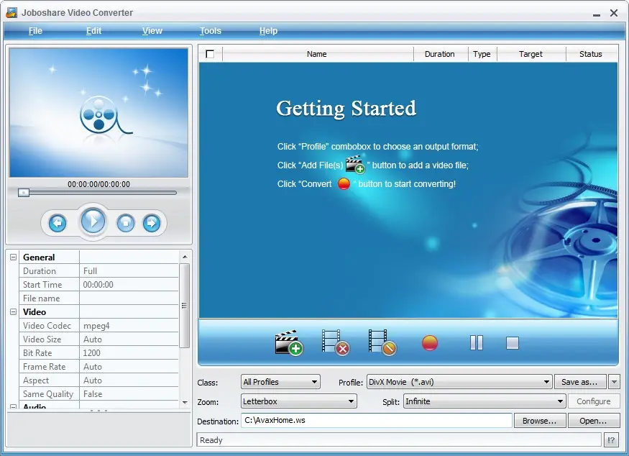Click the Name column header
Image resolution: width=629 pixels, height=456 pixels.
(317, 54)
